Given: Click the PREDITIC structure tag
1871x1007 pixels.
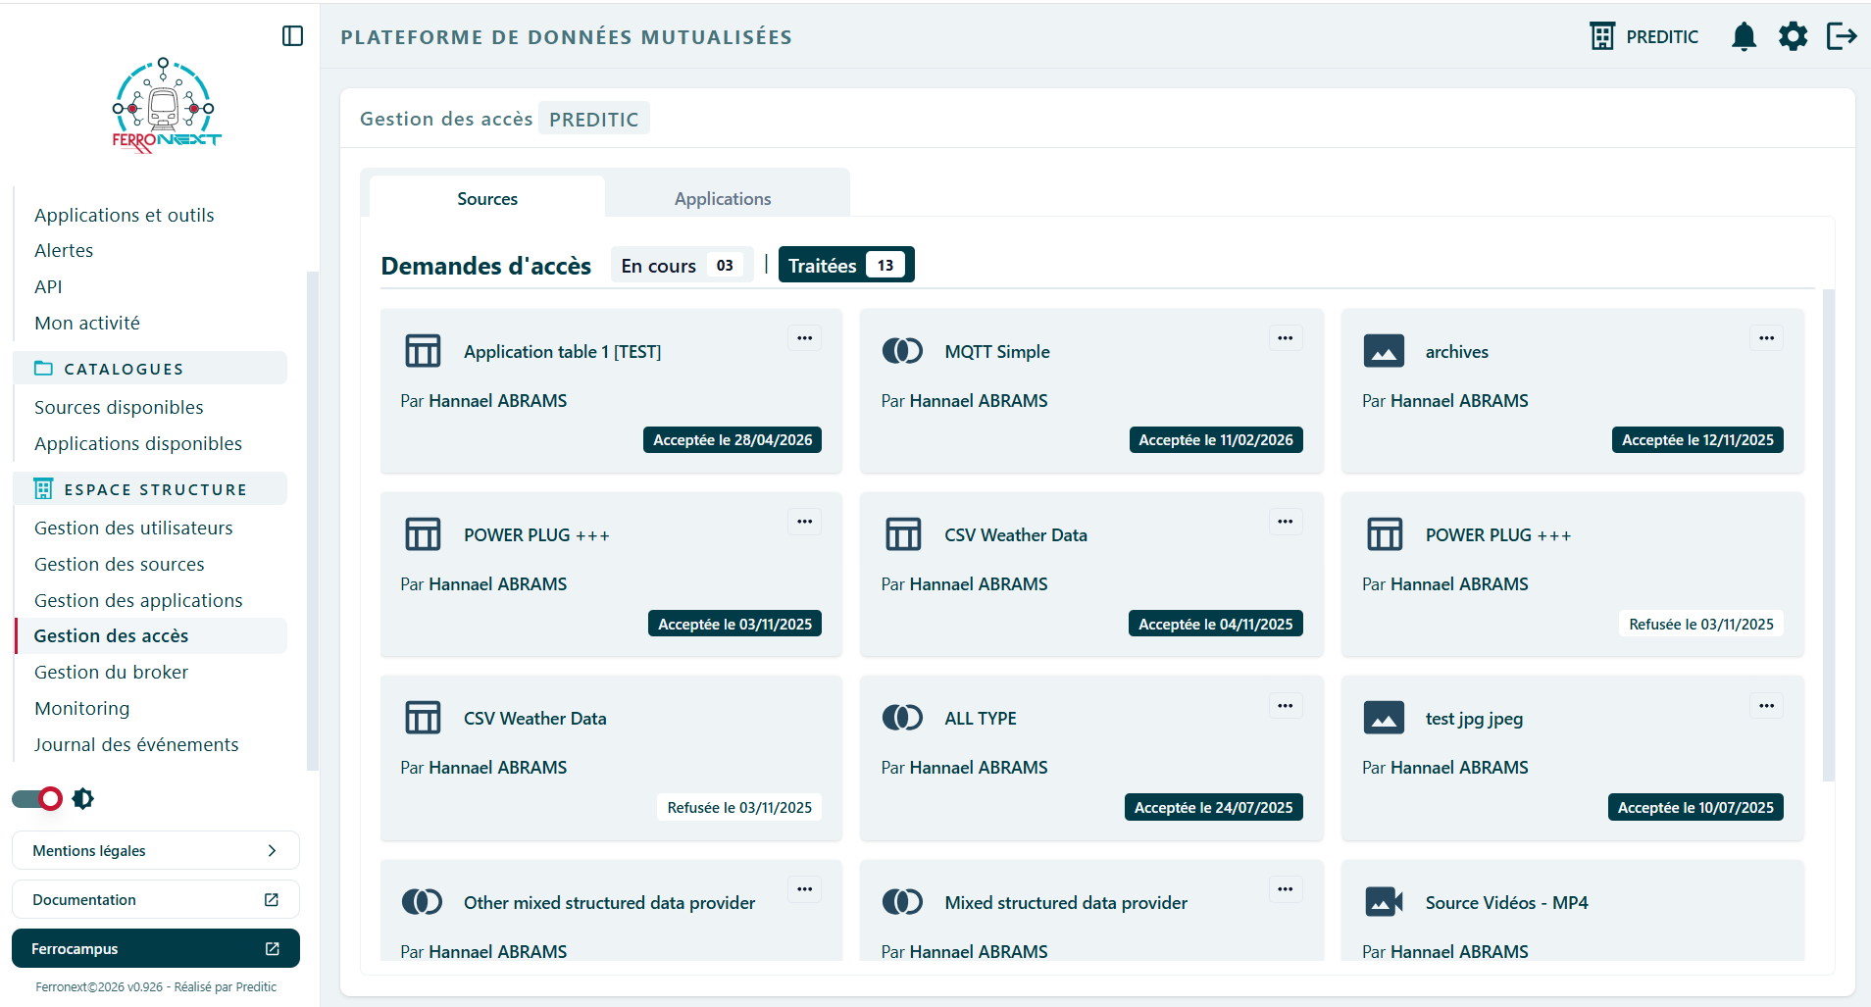Looking at the screenshot, I should click(x=594, y=119).
